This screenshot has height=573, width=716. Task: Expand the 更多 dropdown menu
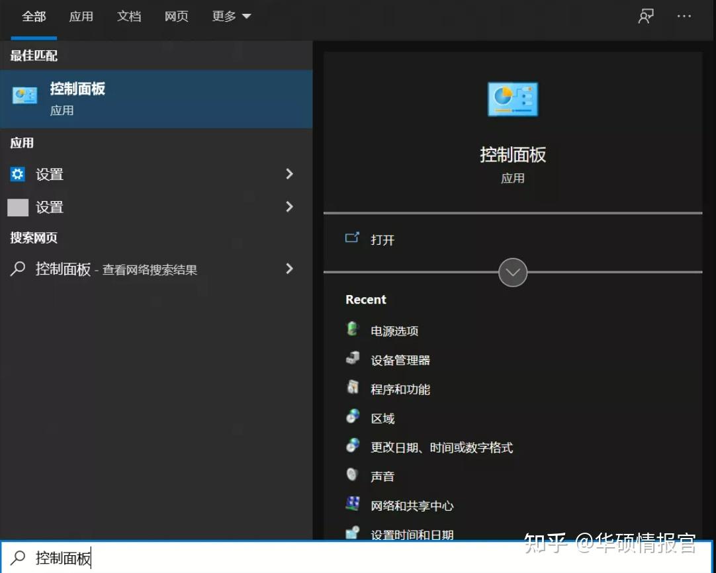point(231,16)
